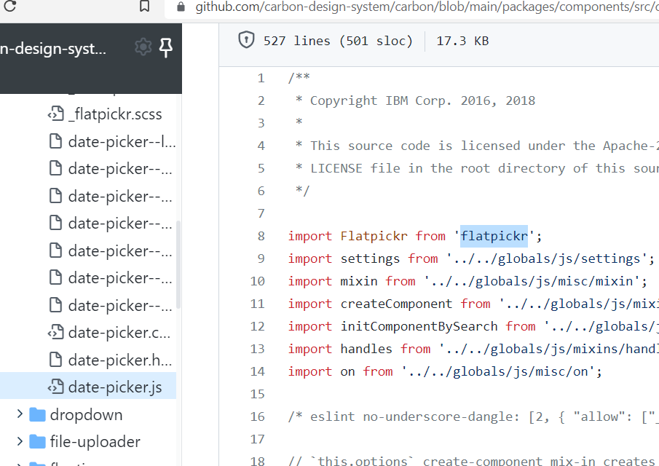The width and height of the screenshot is (659, 466).
Task: Open _flatpickr.scss in the file tree
Action: [x=115, y=114]
